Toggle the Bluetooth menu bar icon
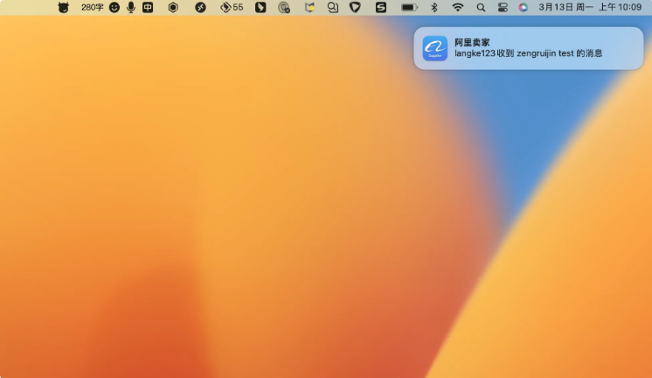Screen dimensions: 652x378 [x=434, y=7]
